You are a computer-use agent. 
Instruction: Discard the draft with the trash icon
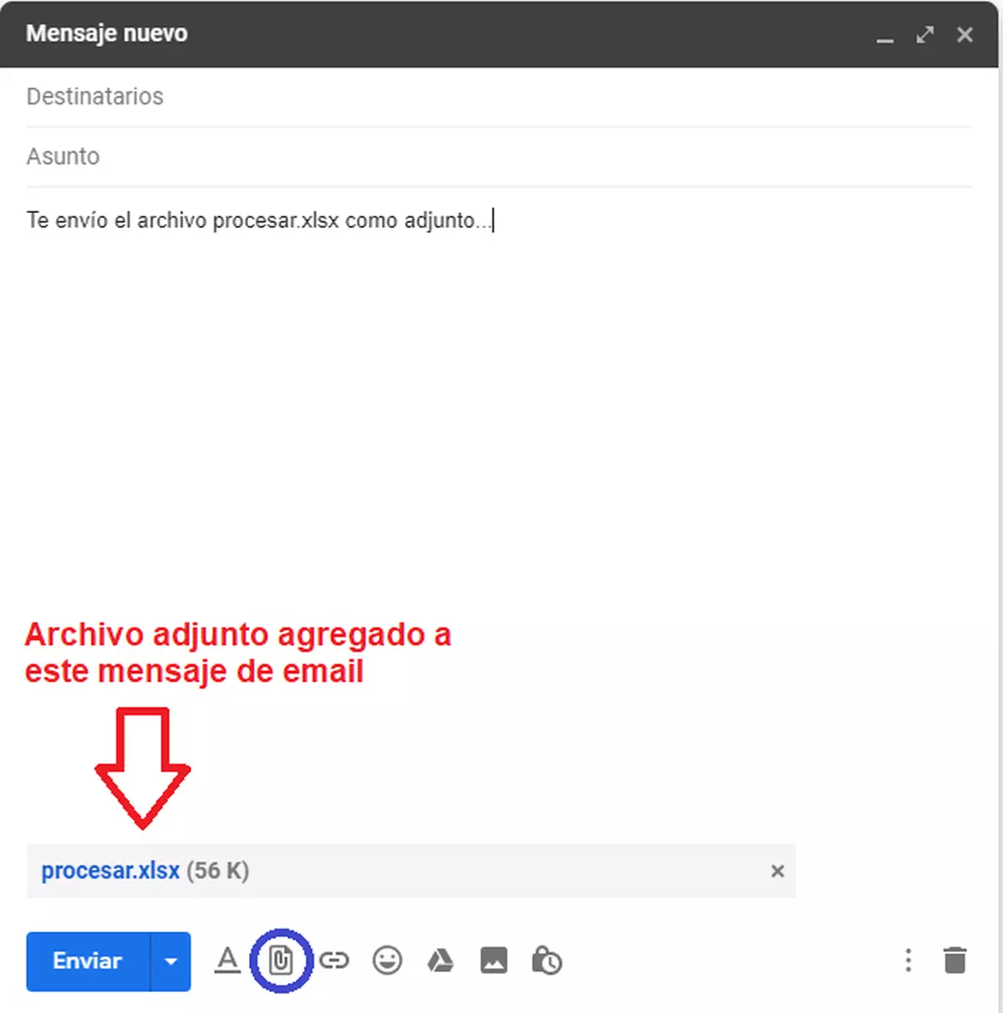955,960
